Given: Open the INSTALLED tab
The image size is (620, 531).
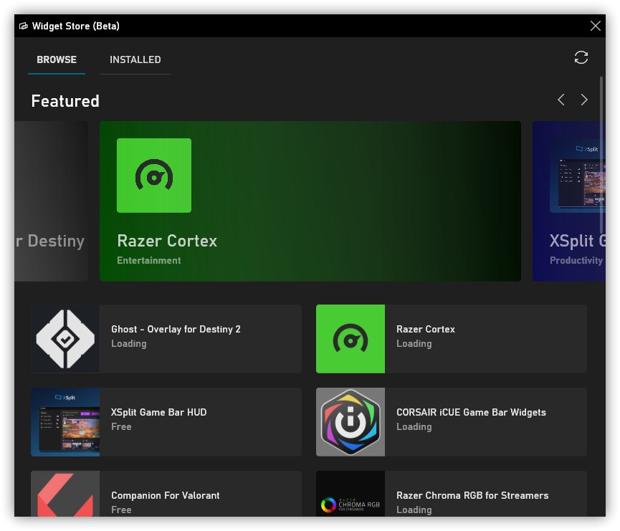Looking at the screenshot, I should [x=135, y=59].
